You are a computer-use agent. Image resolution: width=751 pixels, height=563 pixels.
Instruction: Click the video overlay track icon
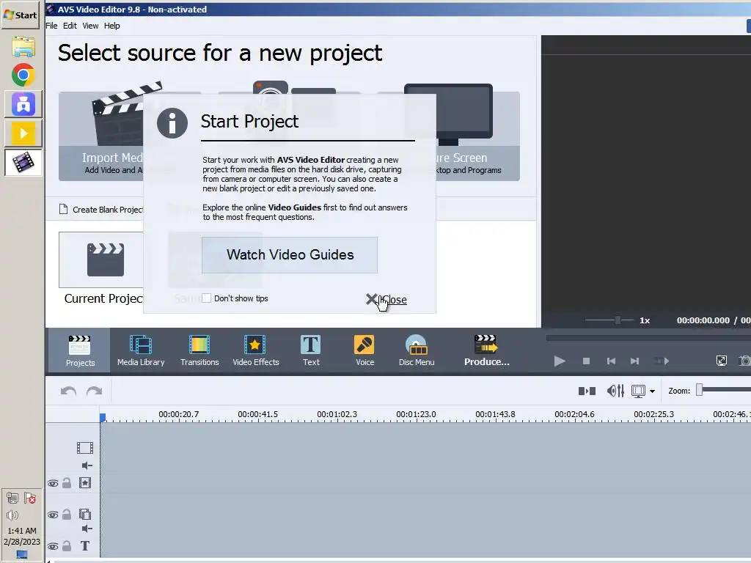point(85,514)
